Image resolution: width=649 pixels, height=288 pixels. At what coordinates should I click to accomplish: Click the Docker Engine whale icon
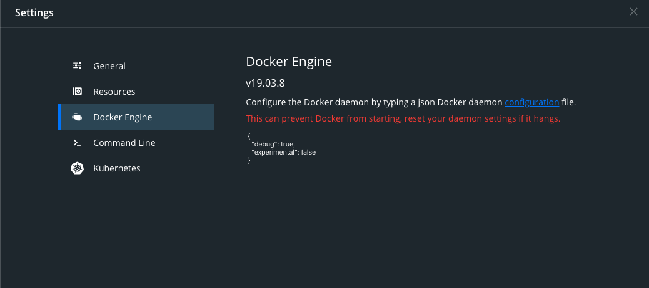pyautogui.click(x=77, y=117)
